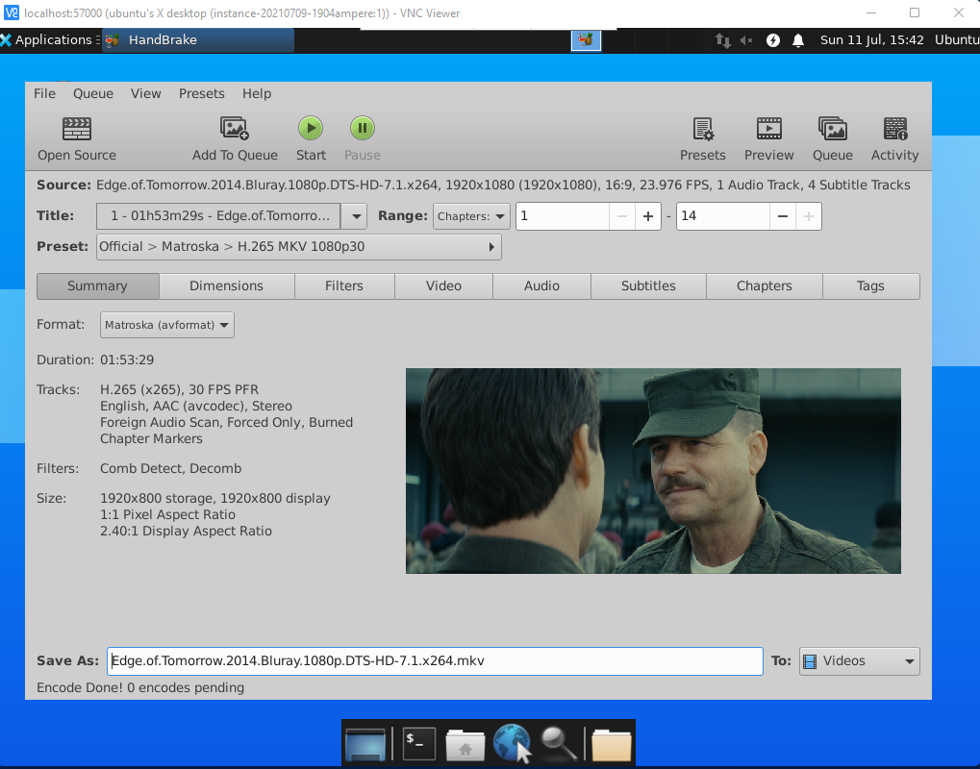Show the Preview window
The height and width of the screenshot is (769, 980).
(x=768, y=129)
